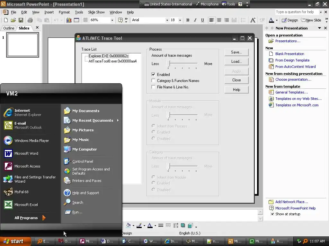Click the Open folder icon in PowerPoint toolbar
This screenshot has height=246, width=329.
pos(13,20)
